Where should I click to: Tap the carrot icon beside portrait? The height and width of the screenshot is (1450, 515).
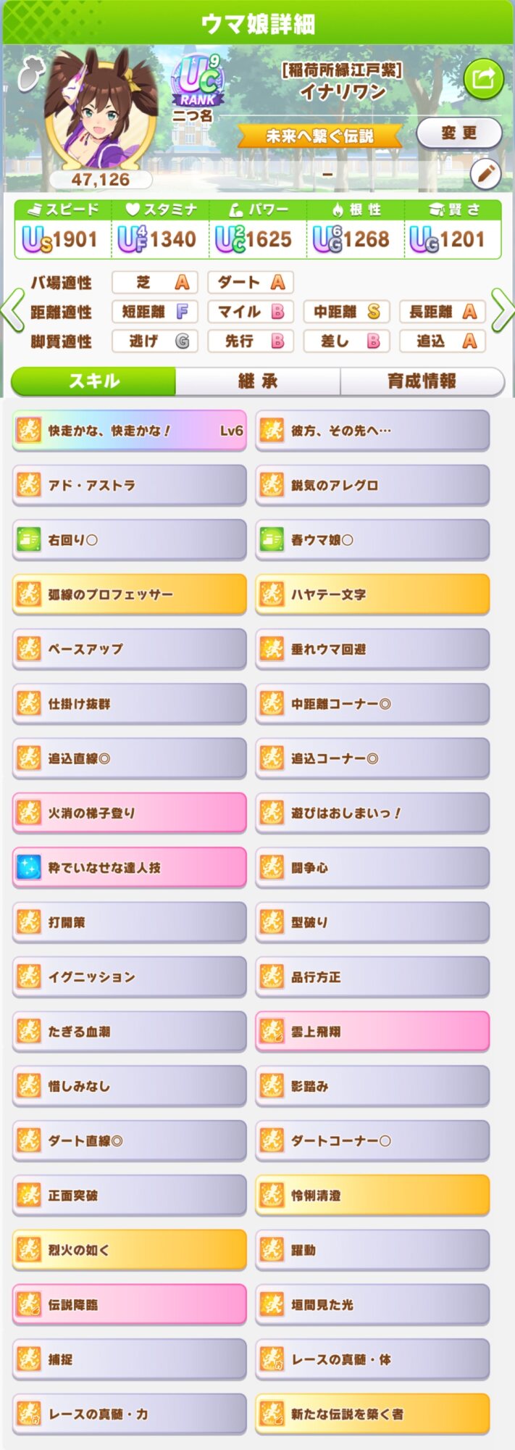pos(29,72)
